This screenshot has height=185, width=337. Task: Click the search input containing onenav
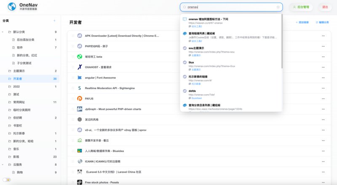point(231,7)
